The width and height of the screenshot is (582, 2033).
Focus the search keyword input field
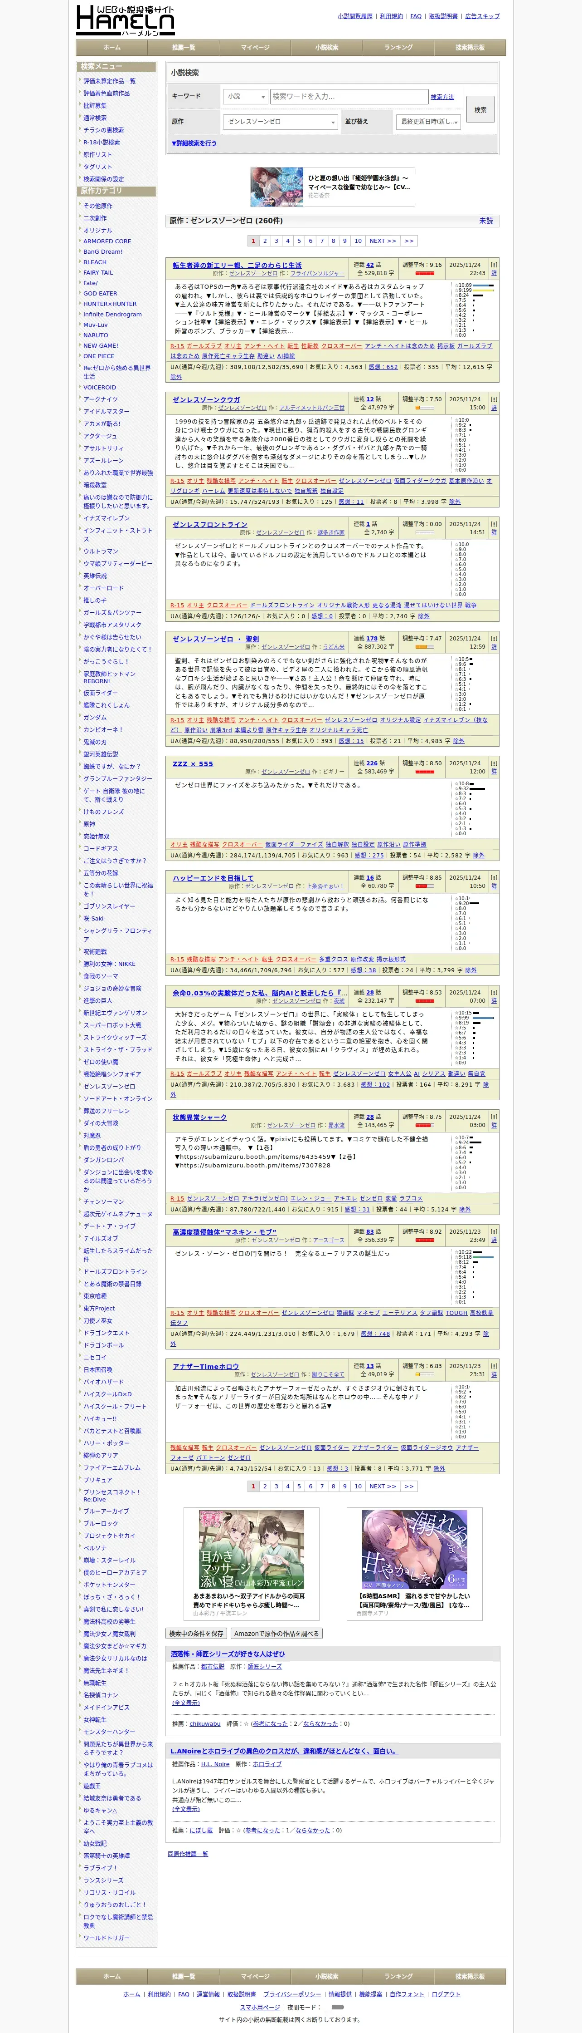349,96
